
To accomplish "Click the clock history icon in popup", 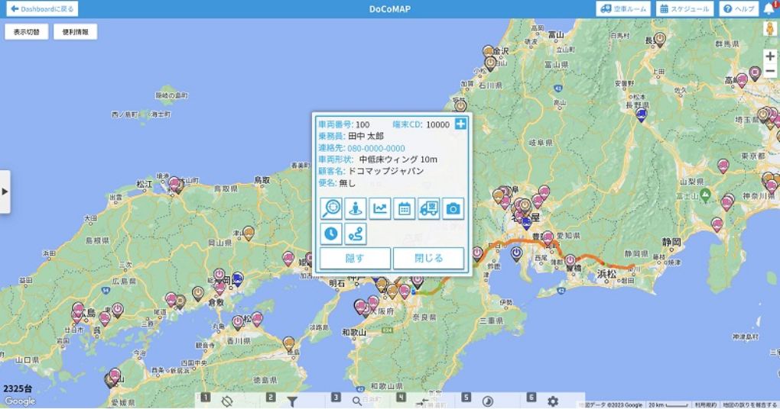I will point(331,233).
